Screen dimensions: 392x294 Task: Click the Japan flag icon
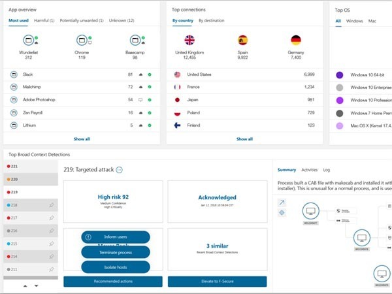(x=177, y=100)
